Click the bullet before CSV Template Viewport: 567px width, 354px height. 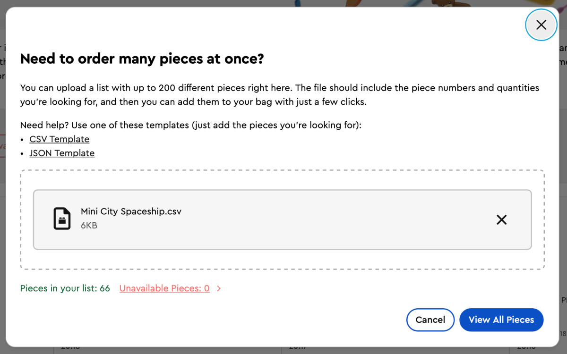(23, 140)
